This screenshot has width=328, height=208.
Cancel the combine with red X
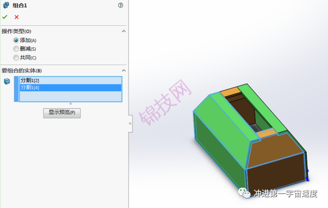(x=16, y=17)
